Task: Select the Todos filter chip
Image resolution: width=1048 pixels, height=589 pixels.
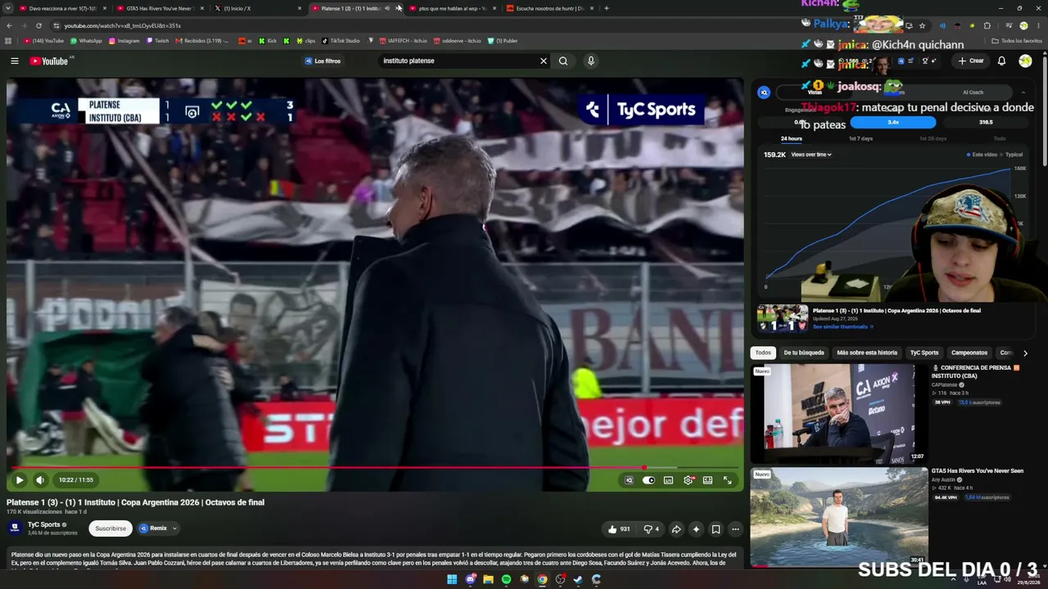Action: click(x=763, y=353)
